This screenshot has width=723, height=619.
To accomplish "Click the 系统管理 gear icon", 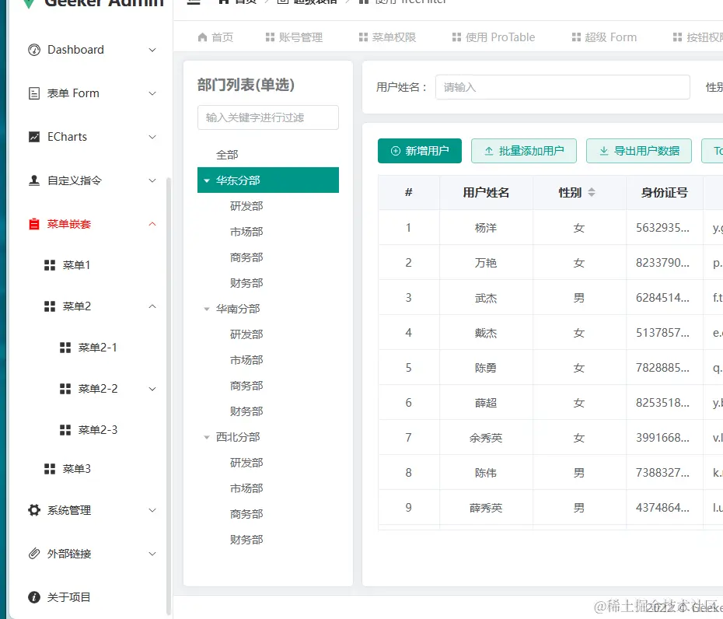I will tap(34, 510).
